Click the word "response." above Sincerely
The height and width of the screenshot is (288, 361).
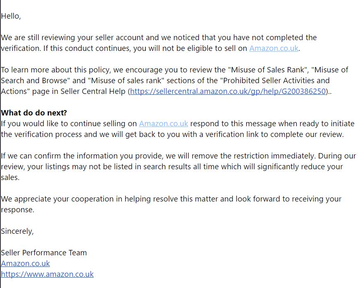pos(17,210)
